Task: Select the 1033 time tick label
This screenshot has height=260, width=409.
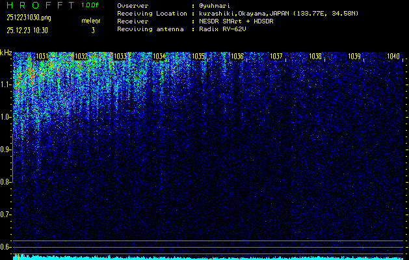Action: tap(120, 57)
